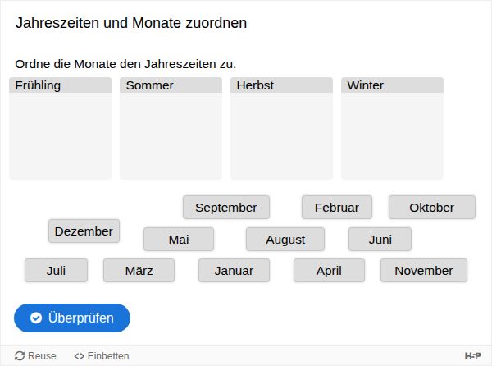This screenshot has width=492, height=366.
Task: Open the Einbetten embed link
Action: 101,356
